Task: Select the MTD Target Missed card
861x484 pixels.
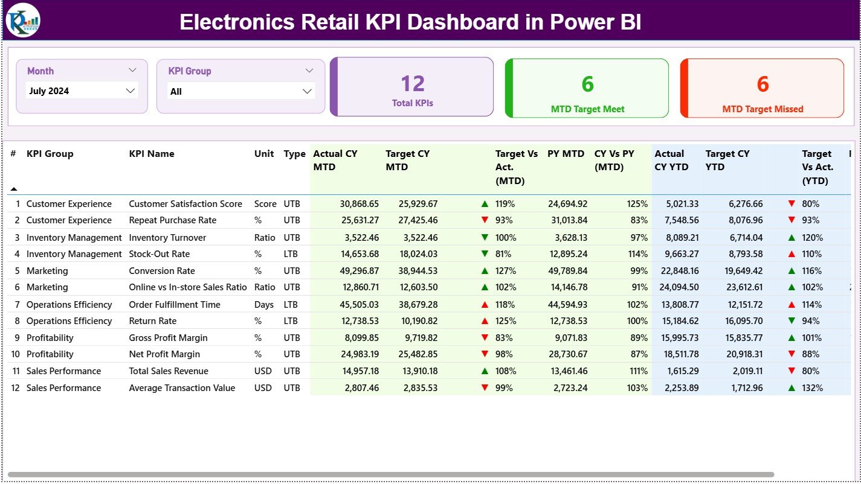Action: click(762, 88)
